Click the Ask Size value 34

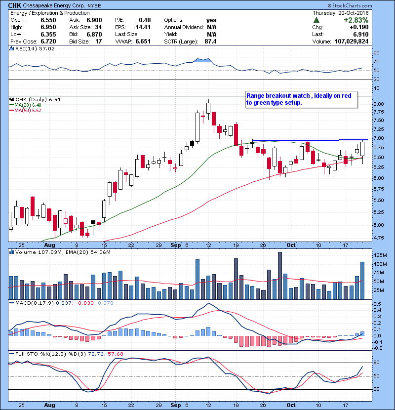(x=99, y=27)
